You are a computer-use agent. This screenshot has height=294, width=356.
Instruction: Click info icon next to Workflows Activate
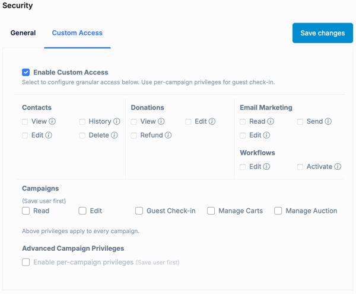click(x=338, y=167)
